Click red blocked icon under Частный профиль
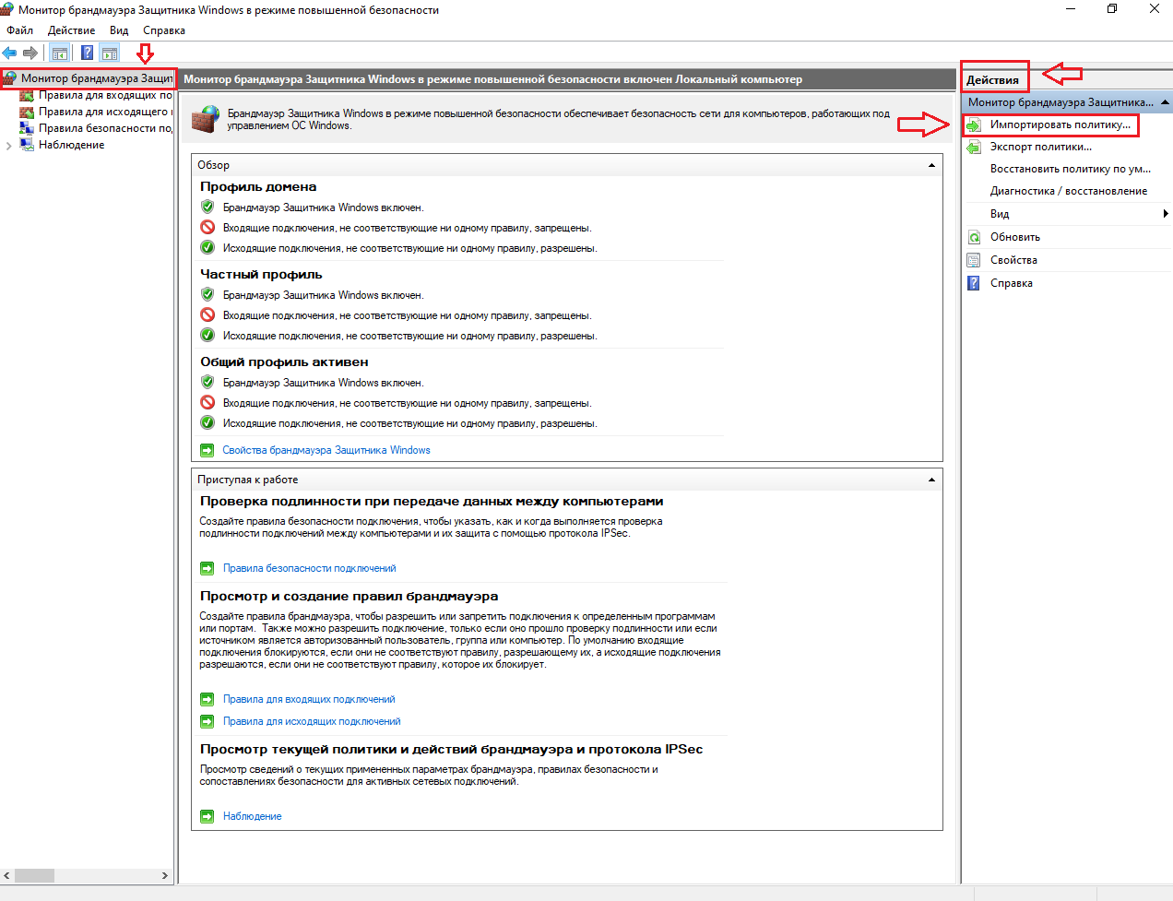The image size is (1173, 901). (x=207, y=315)
